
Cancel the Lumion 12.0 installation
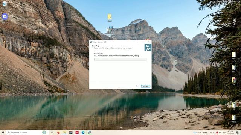146,86
